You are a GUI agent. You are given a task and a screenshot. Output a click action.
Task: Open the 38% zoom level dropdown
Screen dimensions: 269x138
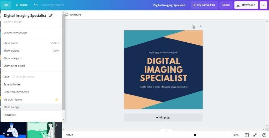point(236,135)
